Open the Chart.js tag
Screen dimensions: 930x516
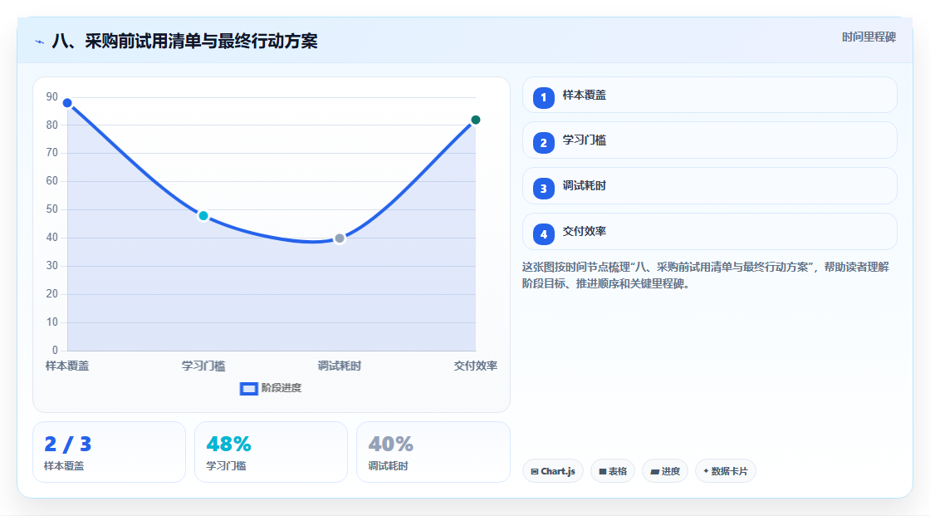pyautogui.click(x=553, y=471)
